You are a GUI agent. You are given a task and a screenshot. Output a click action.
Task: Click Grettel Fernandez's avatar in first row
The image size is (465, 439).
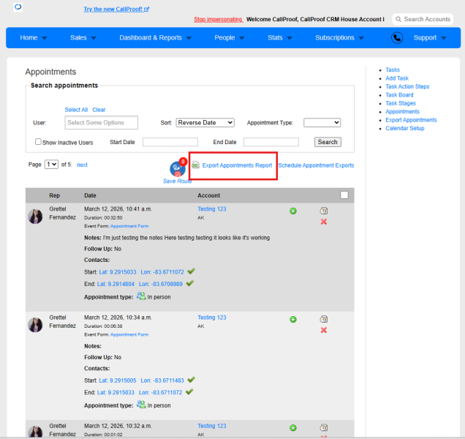coord(35,217)
